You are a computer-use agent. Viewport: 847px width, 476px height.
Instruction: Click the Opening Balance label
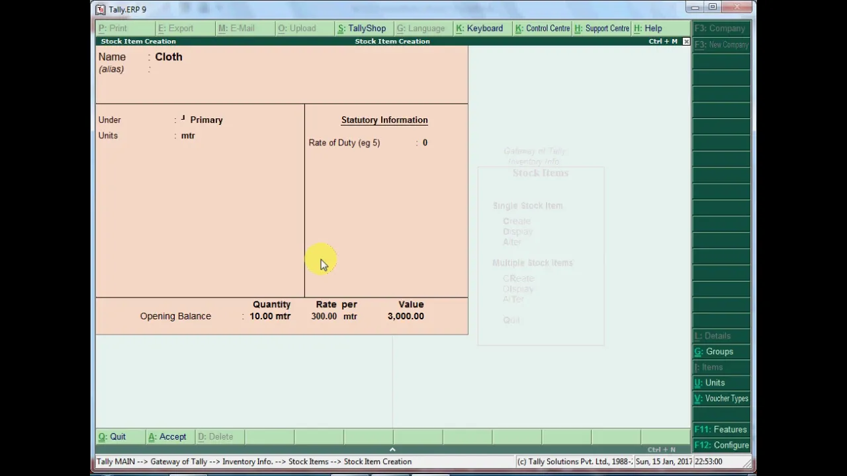click(x=175, y=316)
